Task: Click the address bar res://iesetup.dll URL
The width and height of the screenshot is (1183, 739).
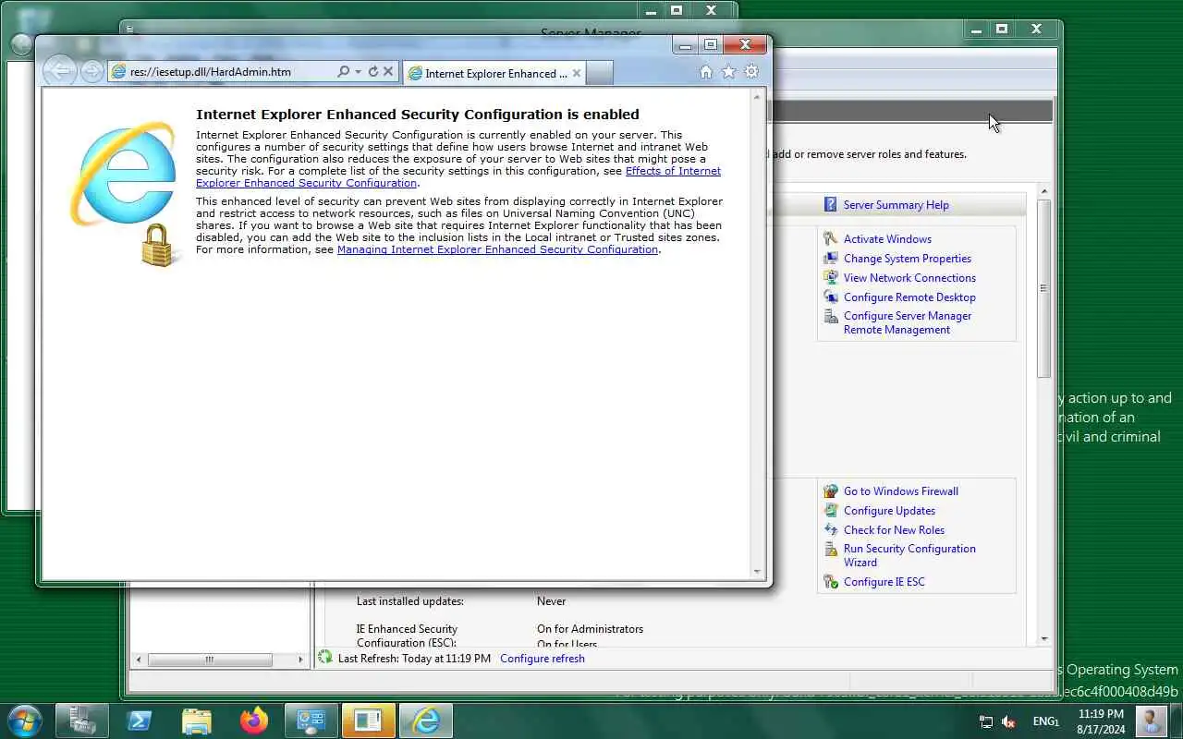Action: click(211, 72)
